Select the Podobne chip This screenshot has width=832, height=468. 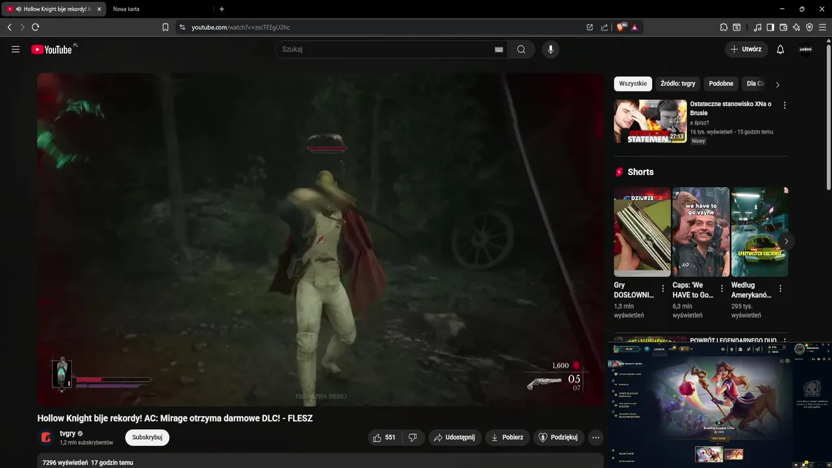(x=721, y=84)
